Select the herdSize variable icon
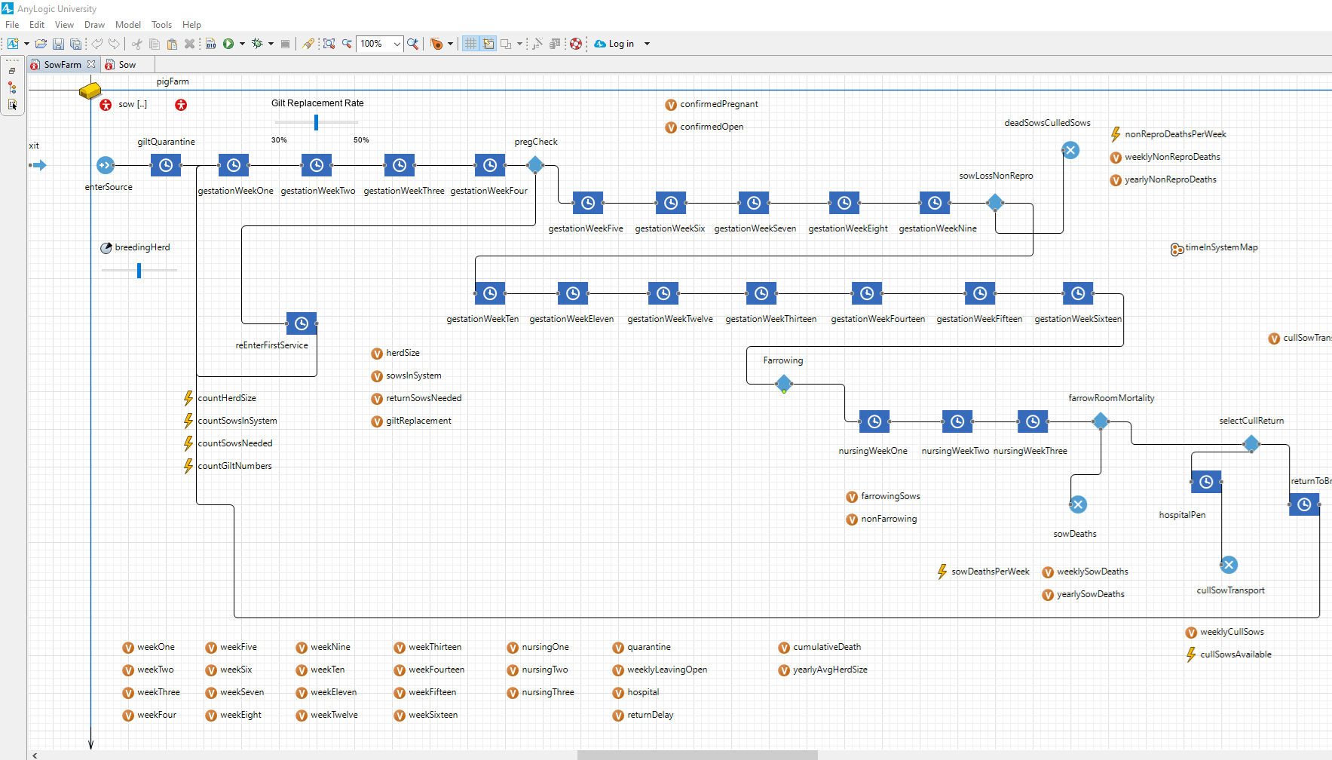 click(x=377, y=354)
